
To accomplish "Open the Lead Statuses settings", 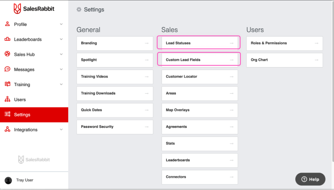I will point(199,43).
